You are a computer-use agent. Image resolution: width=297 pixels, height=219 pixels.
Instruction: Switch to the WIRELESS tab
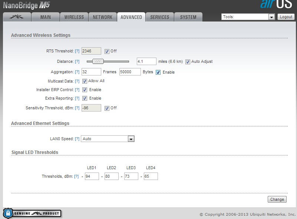74,17
